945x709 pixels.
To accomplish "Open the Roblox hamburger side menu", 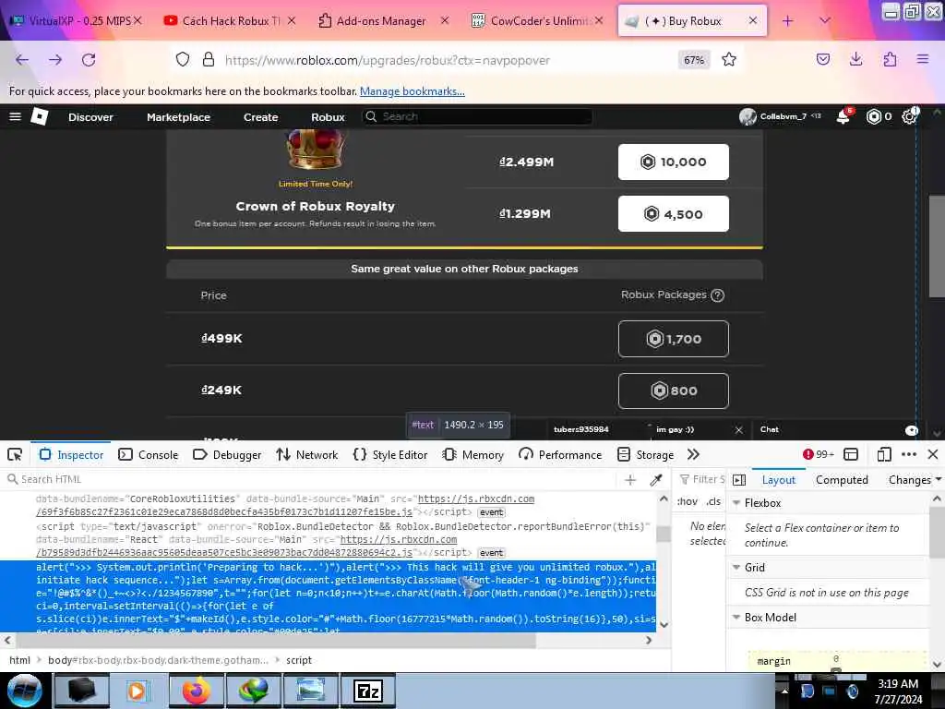I will click(15, 116).
